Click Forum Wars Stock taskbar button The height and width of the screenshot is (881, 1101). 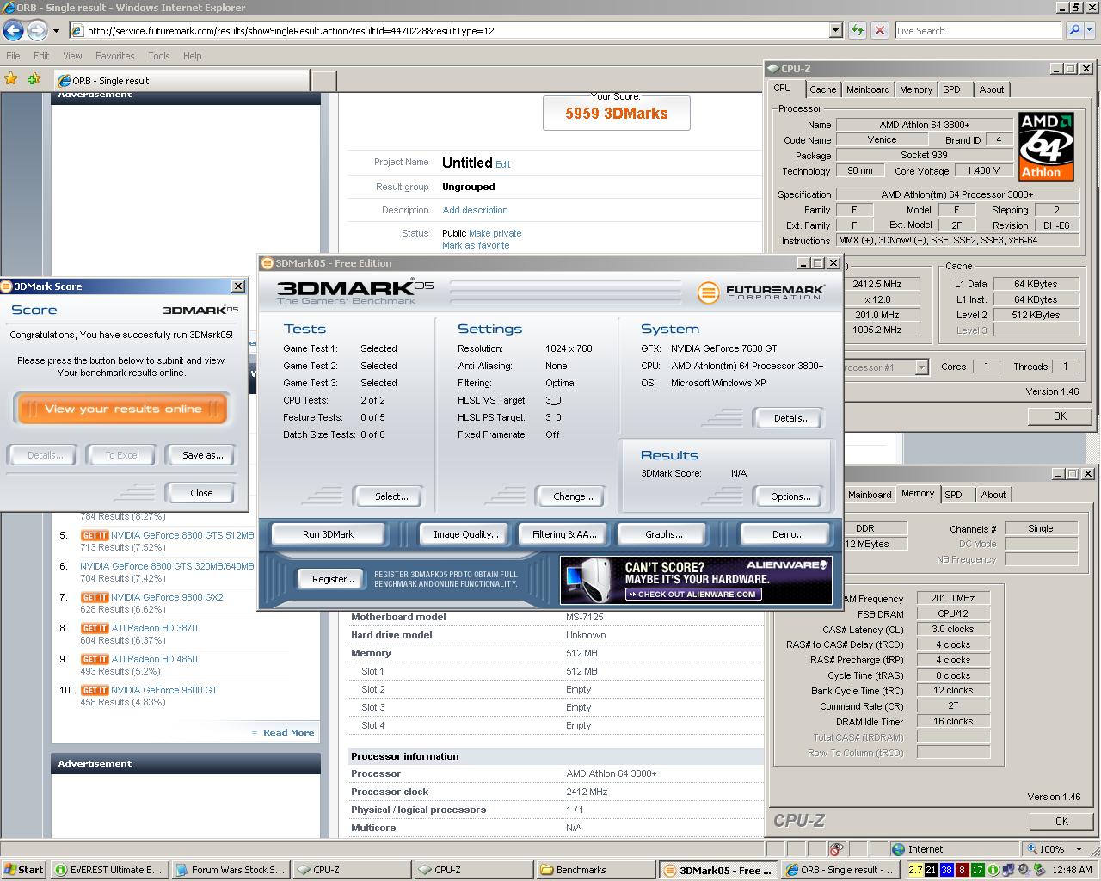click(230, 870)
